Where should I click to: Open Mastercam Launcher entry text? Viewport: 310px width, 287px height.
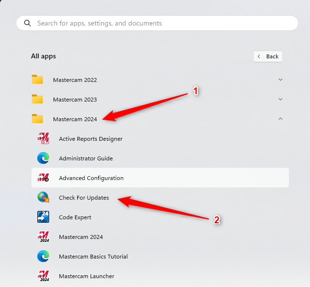86,276
